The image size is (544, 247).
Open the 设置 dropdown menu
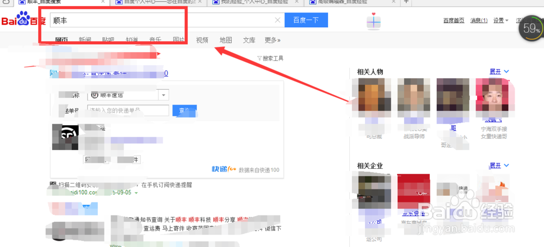500,21
